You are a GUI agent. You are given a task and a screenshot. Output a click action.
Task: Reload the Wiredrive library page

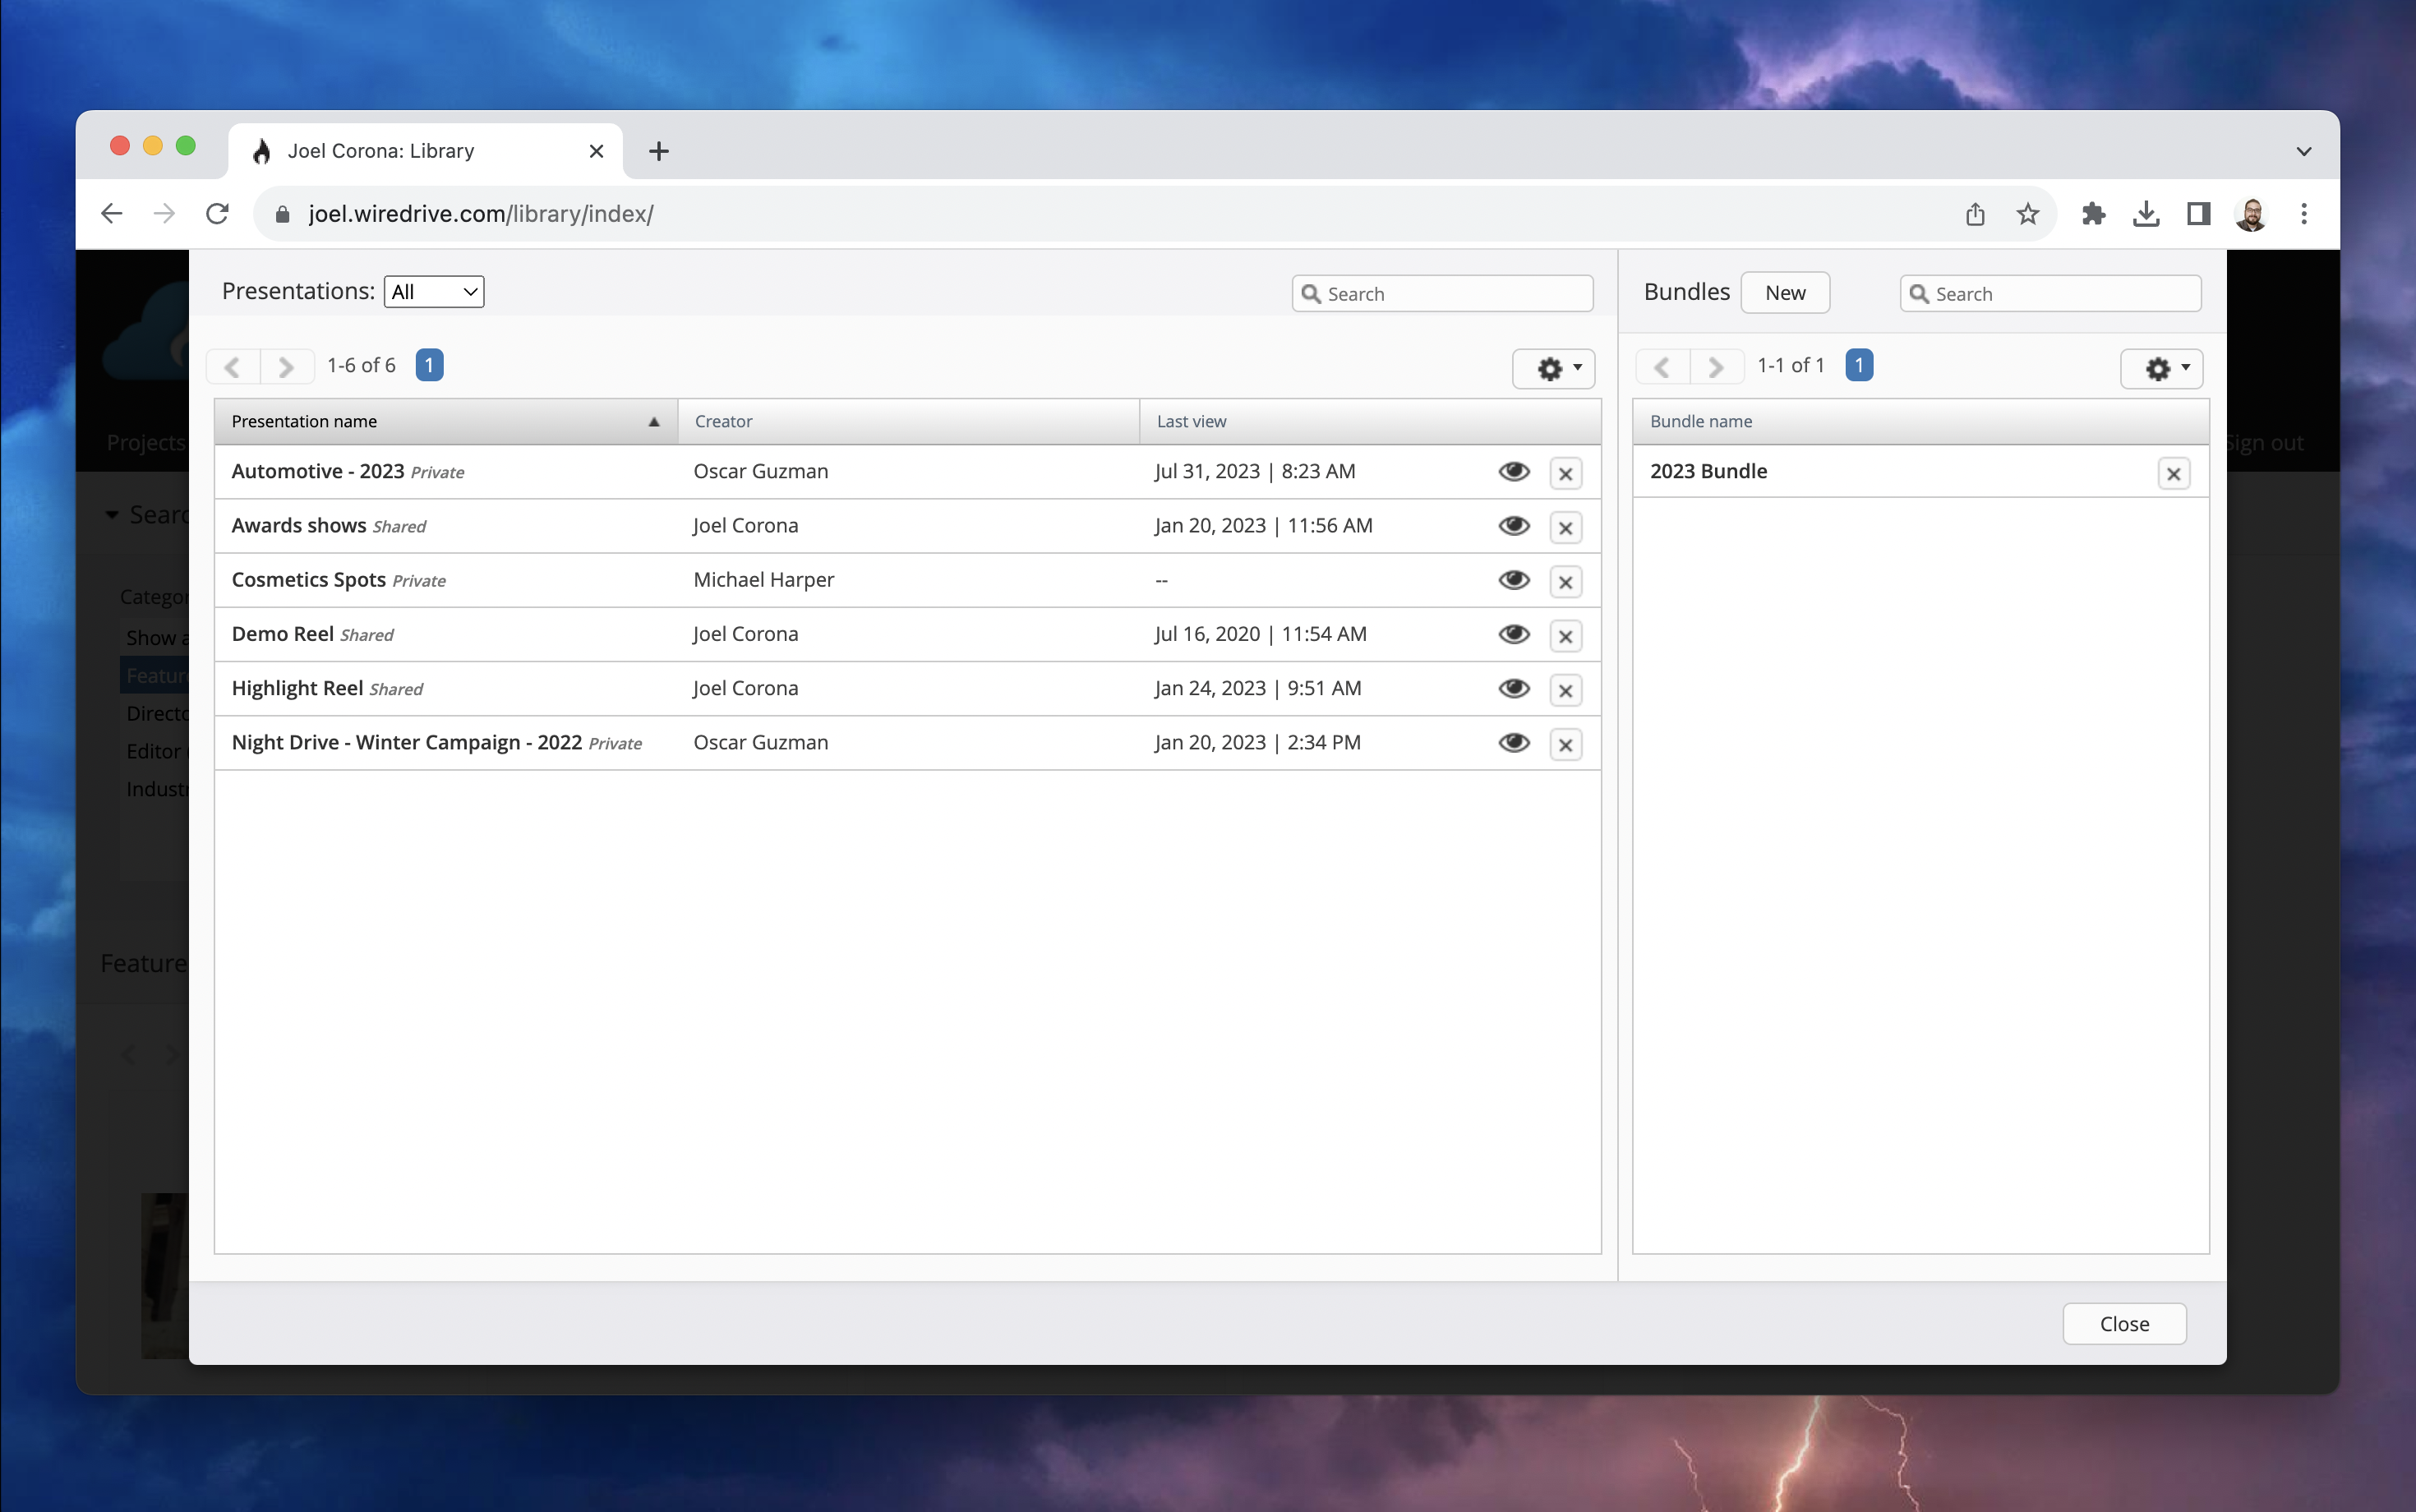coord(217,213)
